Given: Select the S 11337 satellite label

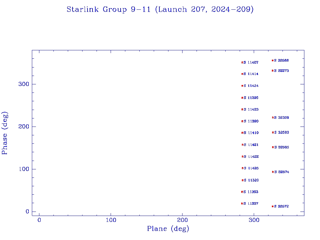Looking at the screenshot, I should pos(251,203).
